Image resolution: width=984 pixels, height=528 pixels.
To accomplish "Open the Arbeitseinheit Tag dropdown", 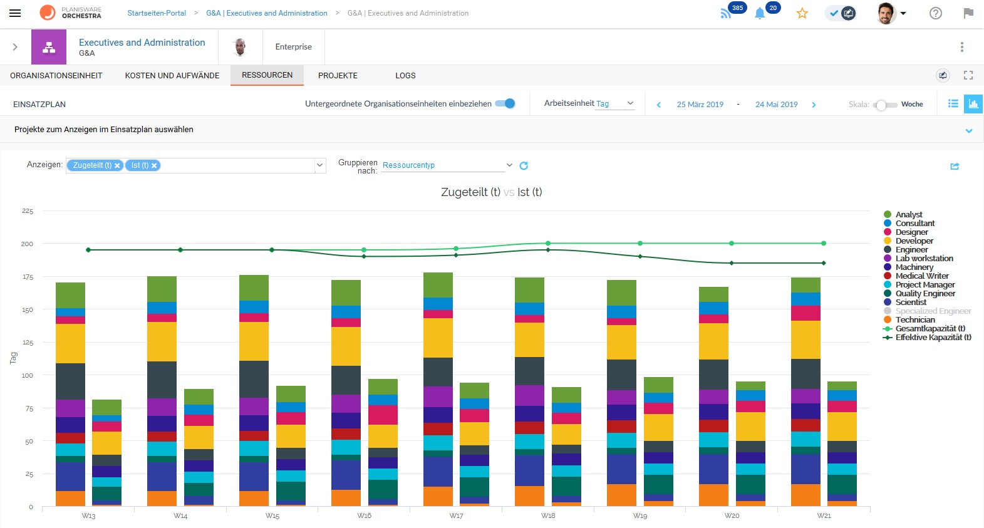I will coord(614,104).
